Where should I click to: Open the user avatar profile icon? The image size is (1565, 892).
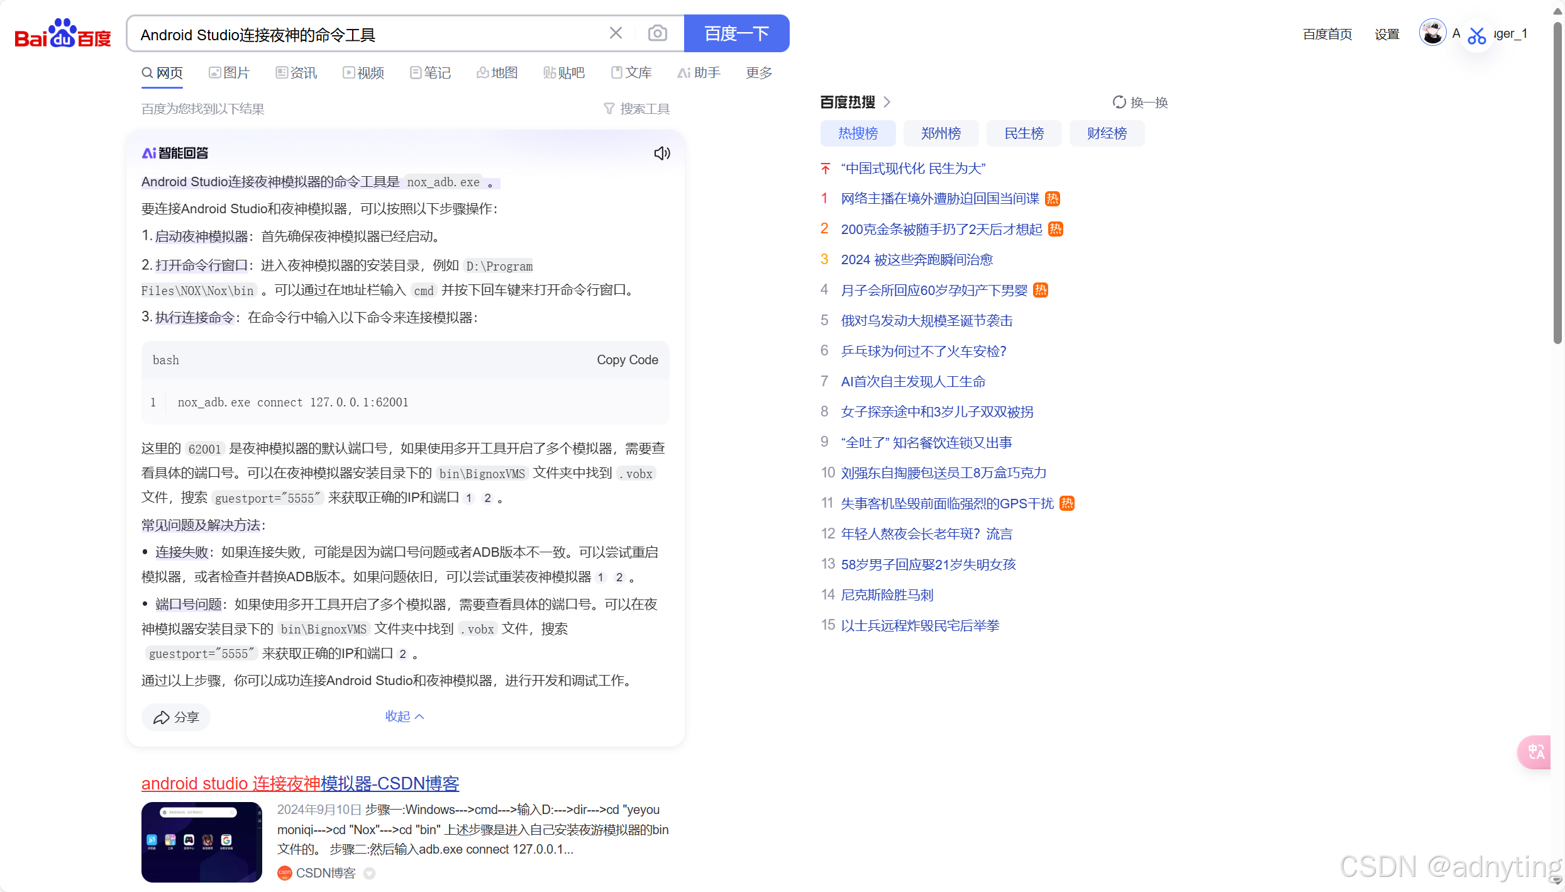click(1432, 33)
